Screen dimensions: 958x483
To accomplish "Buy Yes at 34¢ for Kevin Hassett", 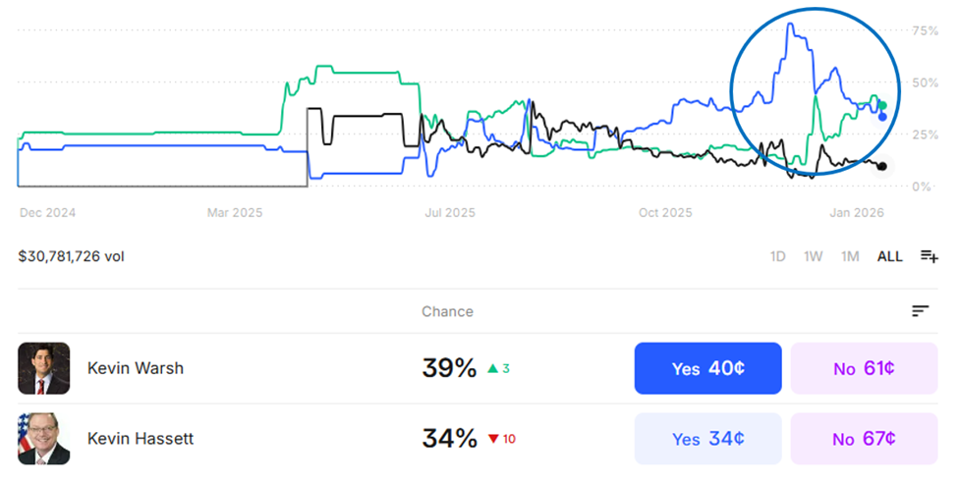I will coord(707,439).
